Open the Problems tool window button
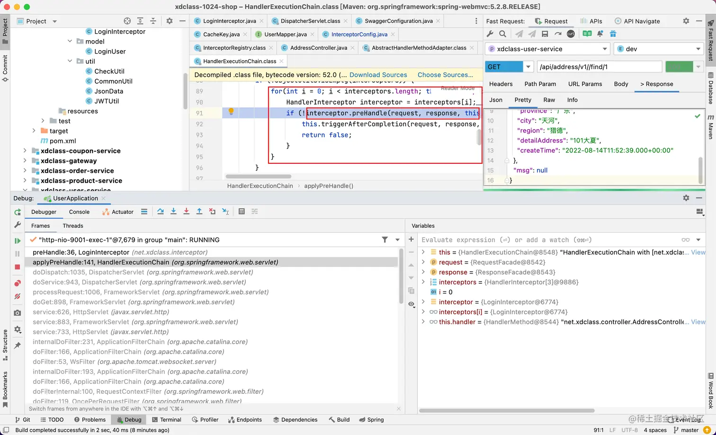Image resolution: width=716 pixels, height=435 pixels. click(x=90, y=419)
